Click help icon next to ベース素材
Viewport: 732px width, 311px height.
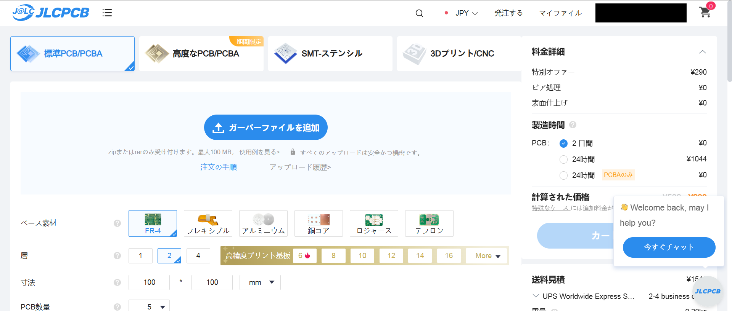point(117,223)
